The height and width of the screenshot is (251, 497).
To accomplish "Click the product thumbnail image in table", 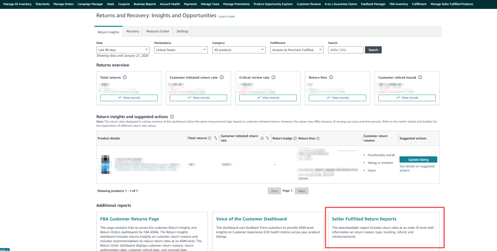I will click(105, 164).
